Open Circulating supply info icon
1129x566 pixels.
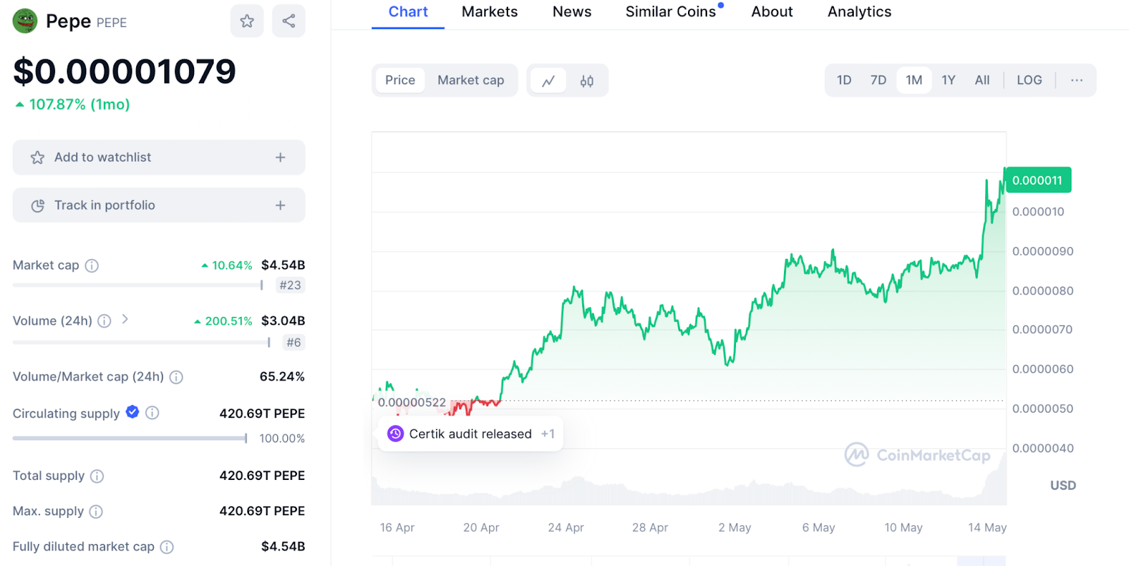(x=152, y=413)
